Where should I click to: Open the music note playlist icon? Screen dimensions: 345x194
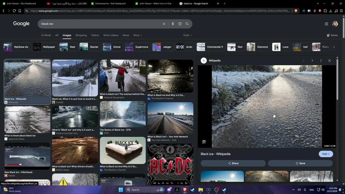pos(336,11)
